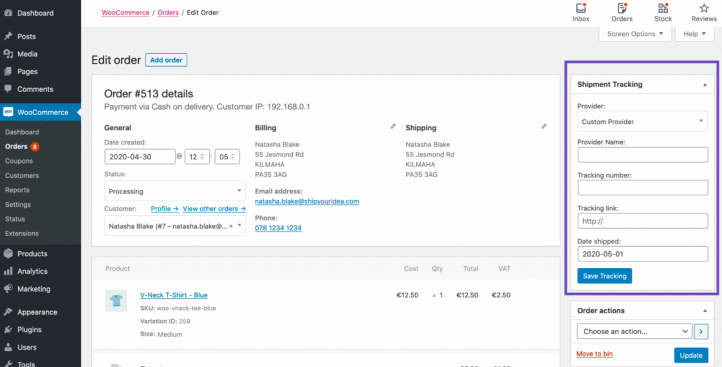722x367 pixels.
Task: Edit billing address with pencil icon
Action: coord(393,127)
